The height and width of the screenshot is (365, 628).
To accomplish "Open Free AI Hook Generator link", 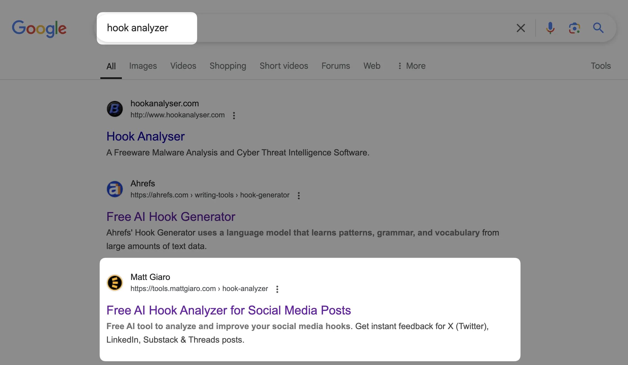I will coord(171,217).
